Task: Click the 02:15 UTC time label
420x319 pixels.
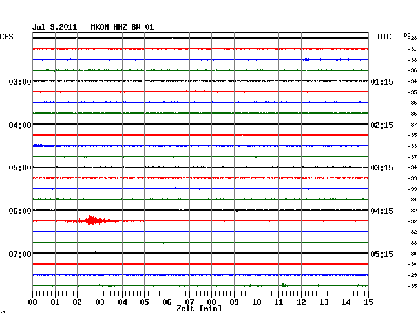Action: [382, 125]
